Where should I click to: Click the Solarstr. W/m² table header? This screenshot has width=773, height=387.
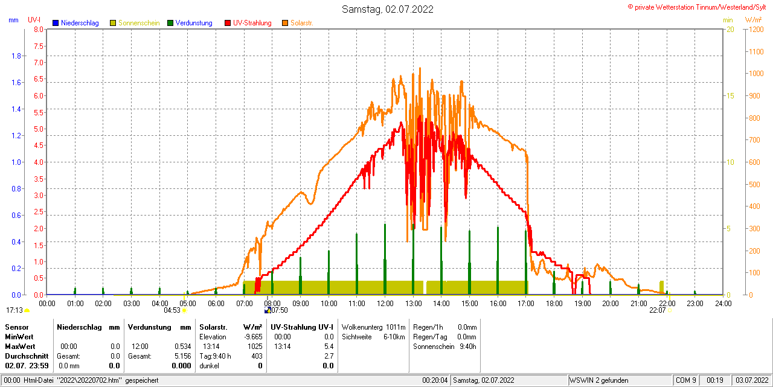(x=231, y=327)
